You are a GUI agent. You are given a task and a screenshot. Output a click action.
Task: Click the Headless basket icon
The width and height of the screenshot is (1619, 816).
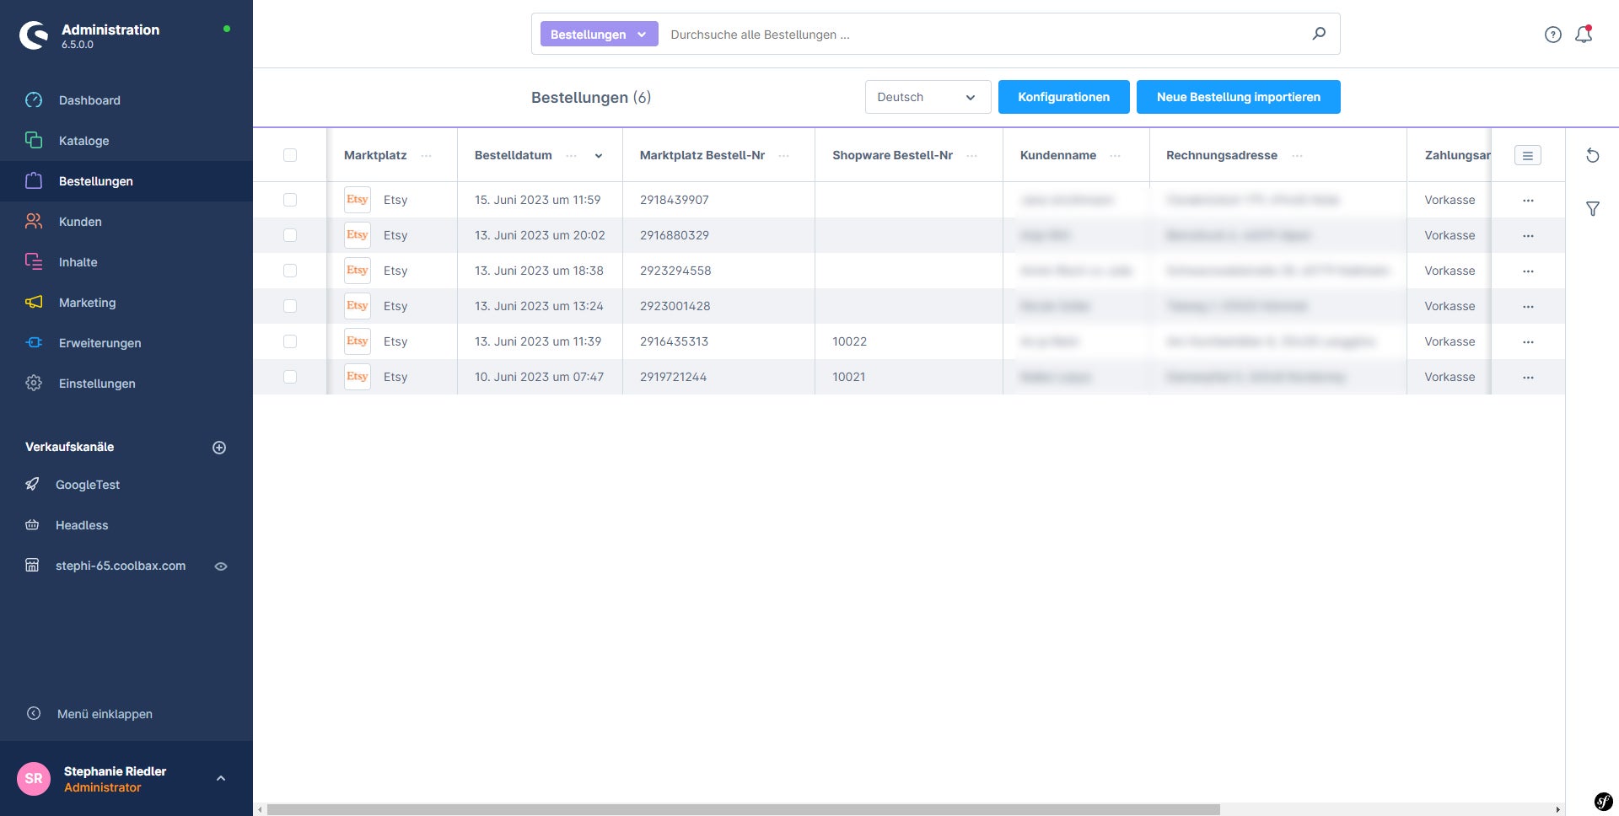pyautogui.click(x=32, y=525)
